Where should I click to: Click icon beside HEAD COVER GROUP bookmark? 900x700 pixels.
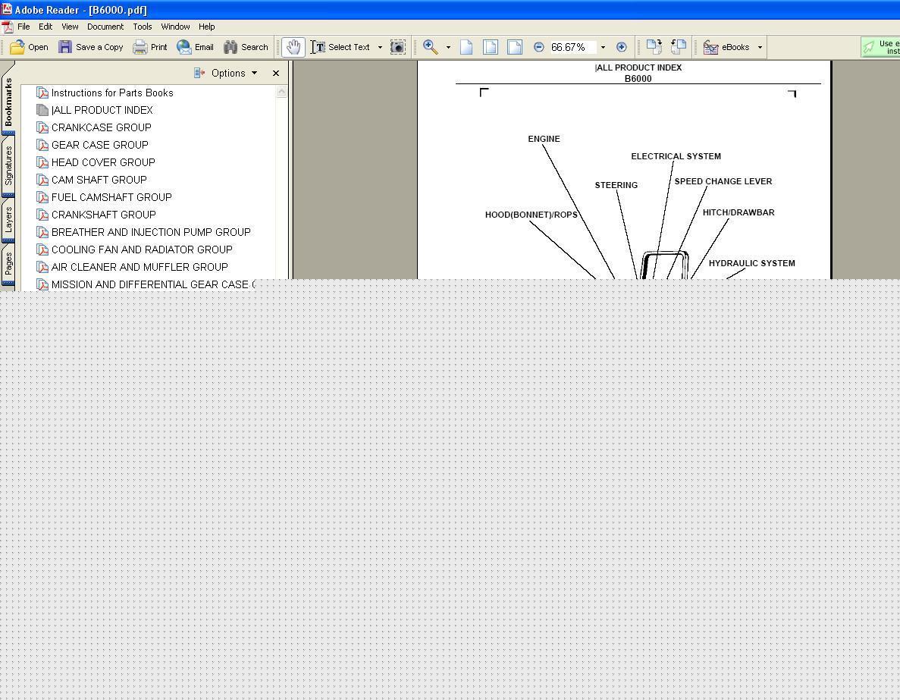tap(42, 162)
